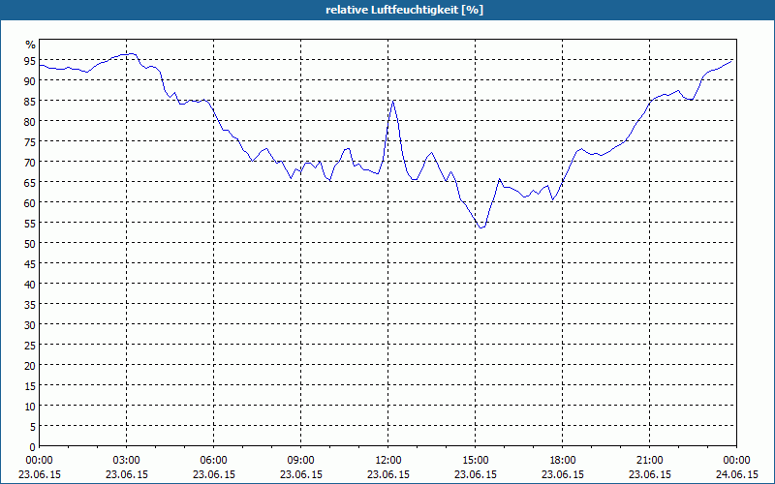The height and width of the screenshot is (484, 775).
Task: Click the y-axis value 80
Action: 30,122
